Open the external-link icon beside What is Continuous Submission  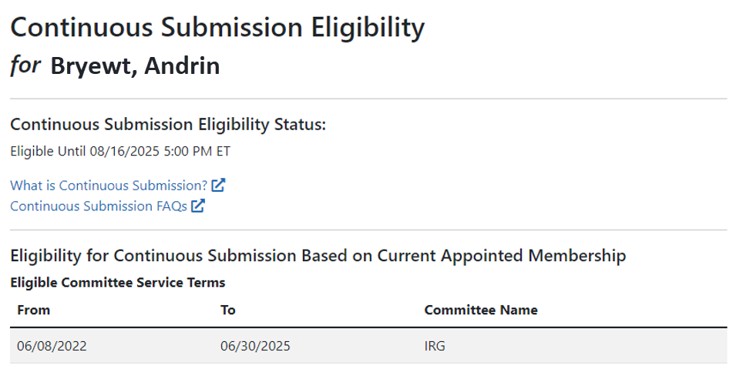(218, 186)
